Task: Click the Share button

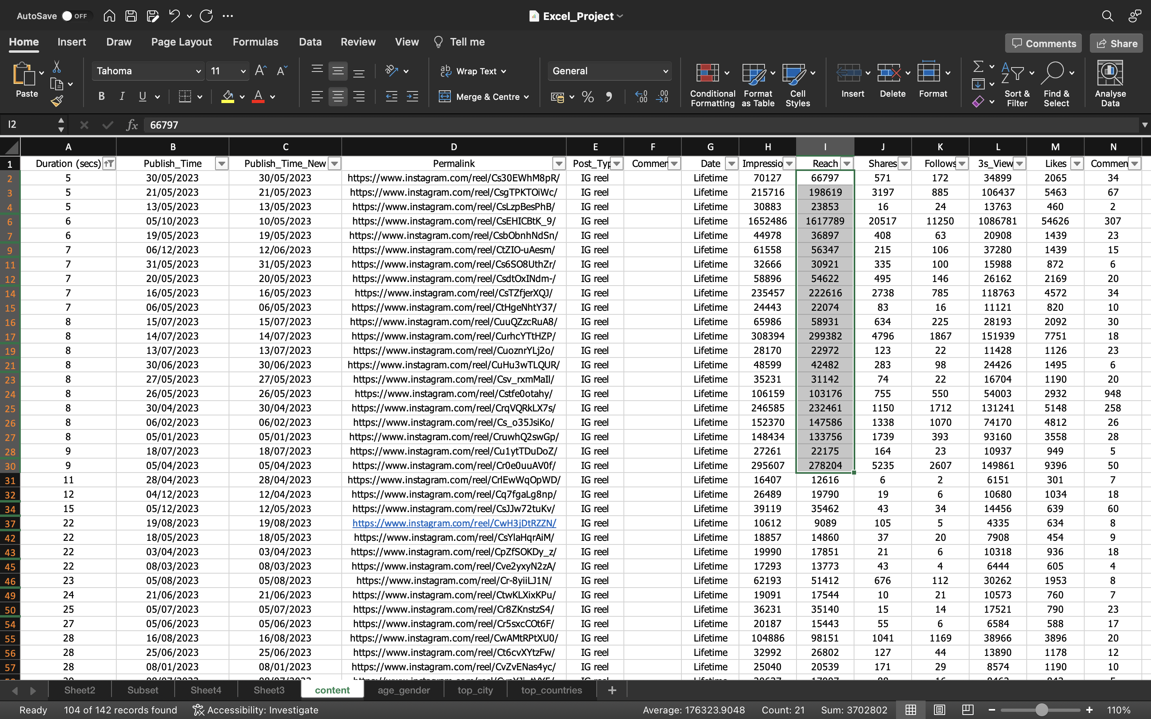Action: click(x=1116, y=43)
